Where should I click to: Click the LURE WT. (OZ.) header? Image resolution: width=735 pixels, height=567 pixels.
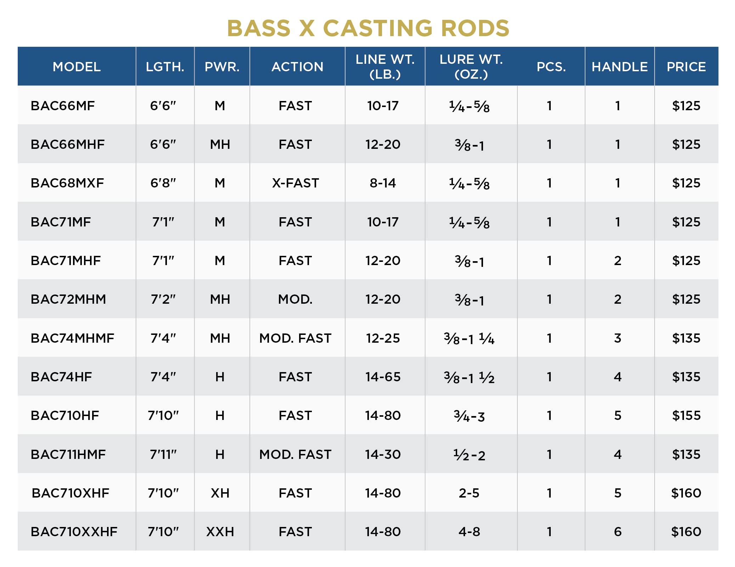pos(471,67)
